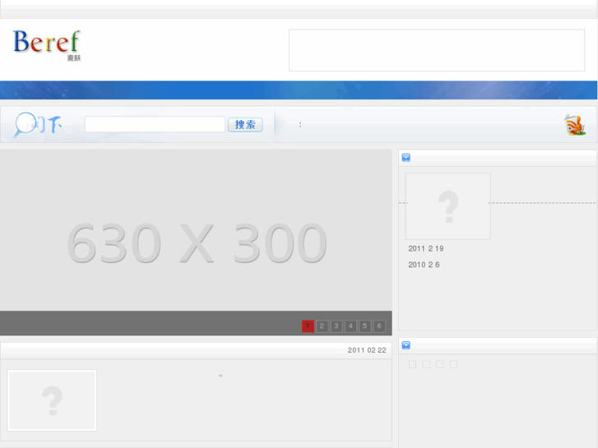Image resolution: width=598 pixels, height=448 pixels.
Task: Select slide number 5 in slideshow
Action: [x=365, y=326]
